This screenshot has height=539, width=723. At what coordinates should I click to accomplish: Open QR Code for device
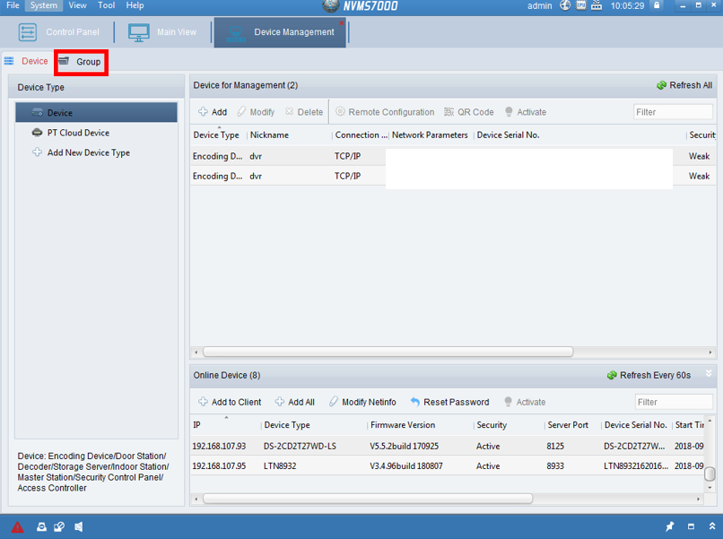coord(468,112)
